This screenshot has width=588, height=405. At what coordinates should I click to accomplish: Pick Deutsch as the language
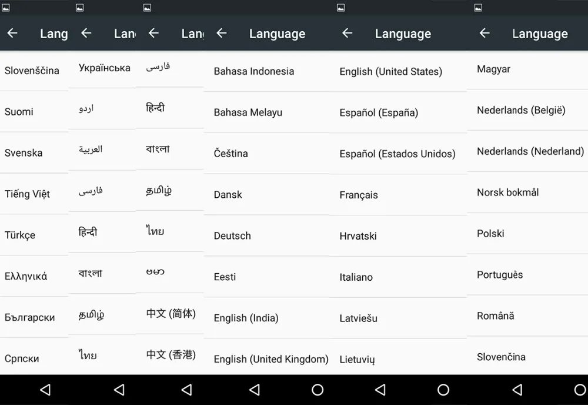pos(266,235)
